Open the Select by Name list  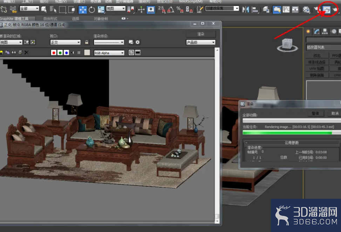(53, 9)
